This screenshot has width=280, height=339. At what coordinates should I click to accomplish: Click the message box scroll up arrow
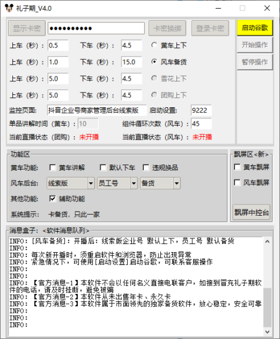(x=267, y=241)
